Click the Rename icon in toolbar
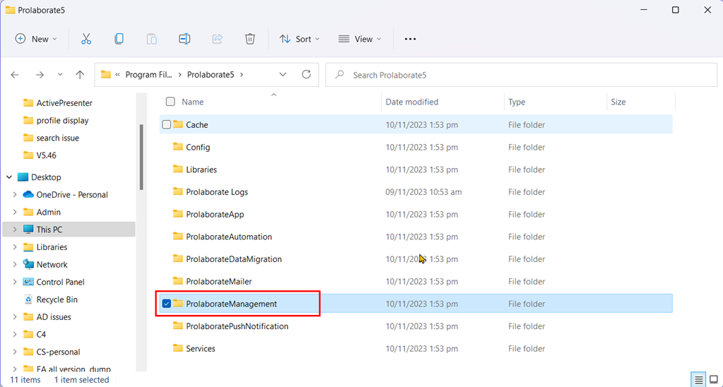Screen dimensions: 723x387 pyautogui.click(x=184, y=39)
